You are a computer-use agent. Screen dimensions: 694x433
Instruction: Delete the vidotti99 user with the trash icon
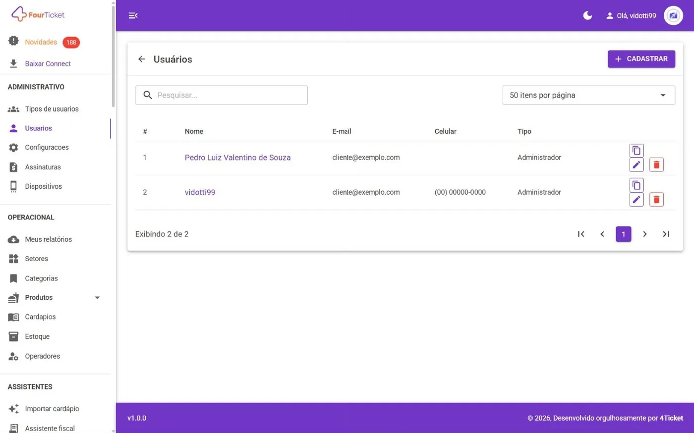(x=656, y=199)
